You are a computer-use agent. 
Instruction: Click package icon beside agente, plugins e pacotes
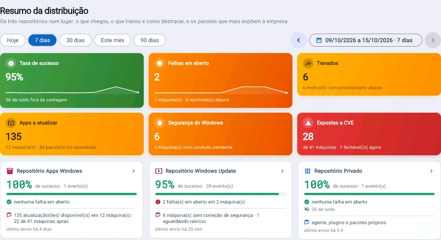click(x=307, y=222)
